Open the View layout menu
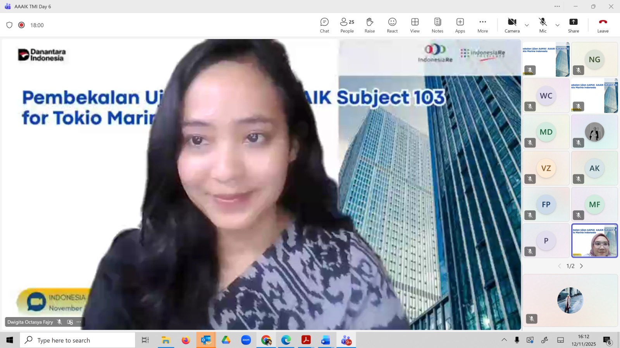620x348 pixels. (x=415, y=26)
